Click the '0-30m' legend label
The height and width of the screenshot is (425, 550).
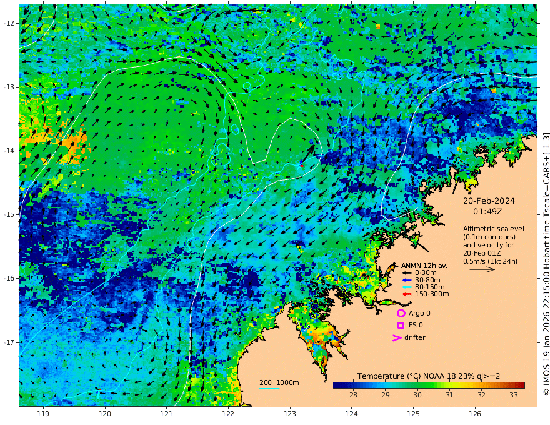(426, 273)
